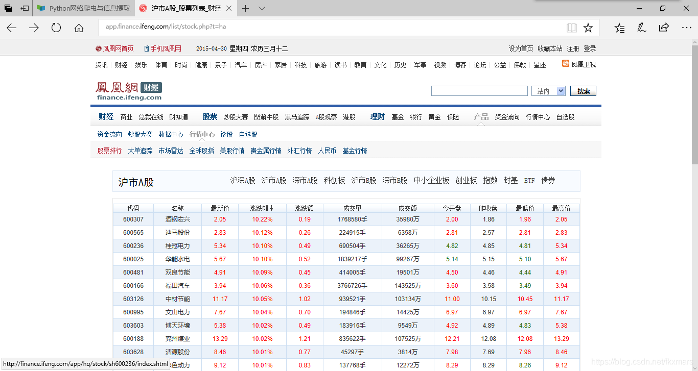
Task: Go back to the previous page
Action: click(x=11, y=28)
